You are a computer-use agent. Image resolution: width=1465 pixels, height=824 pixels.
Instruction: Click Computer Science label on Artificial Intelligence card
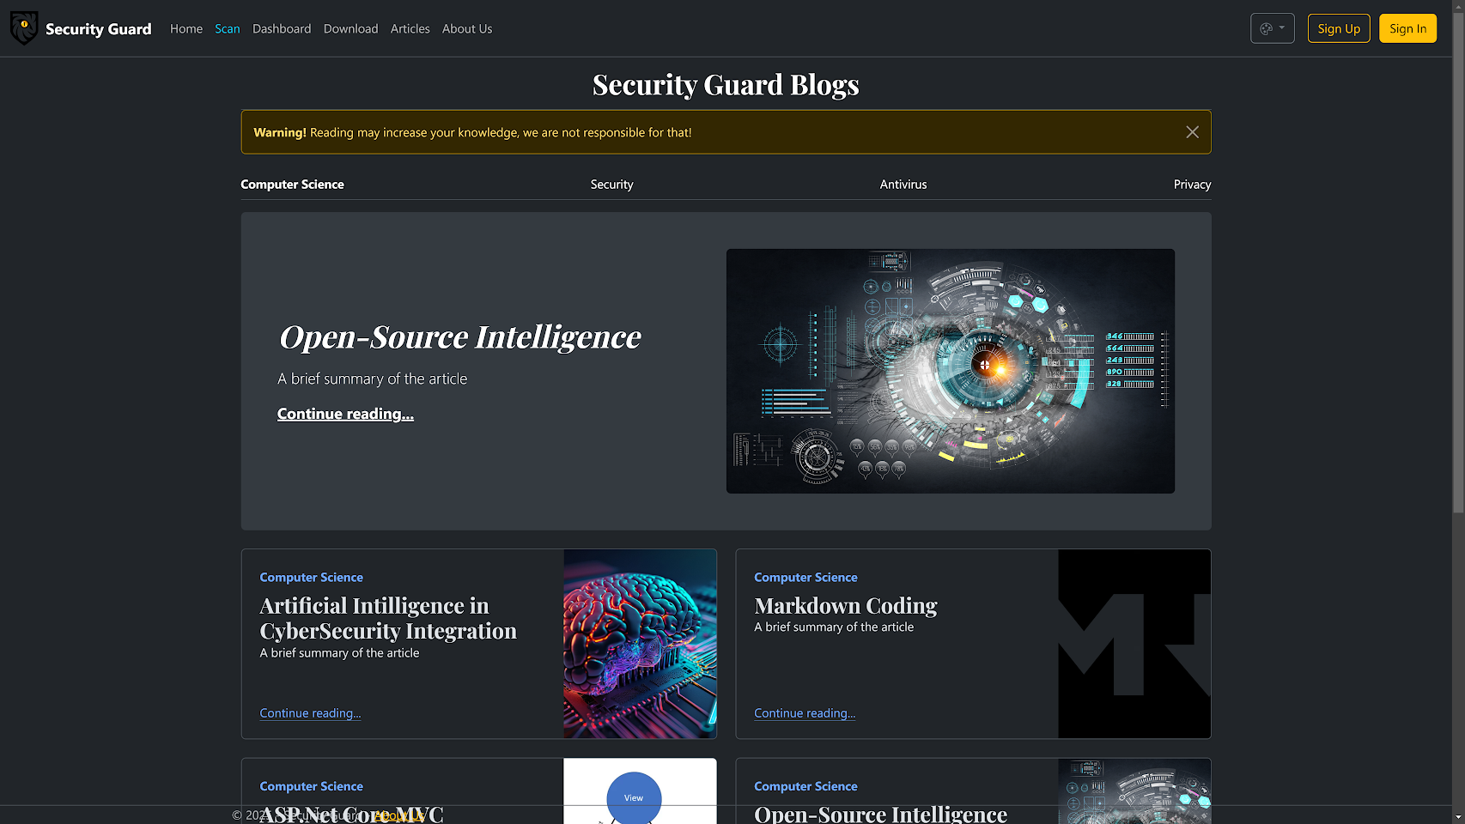(311, 578)
